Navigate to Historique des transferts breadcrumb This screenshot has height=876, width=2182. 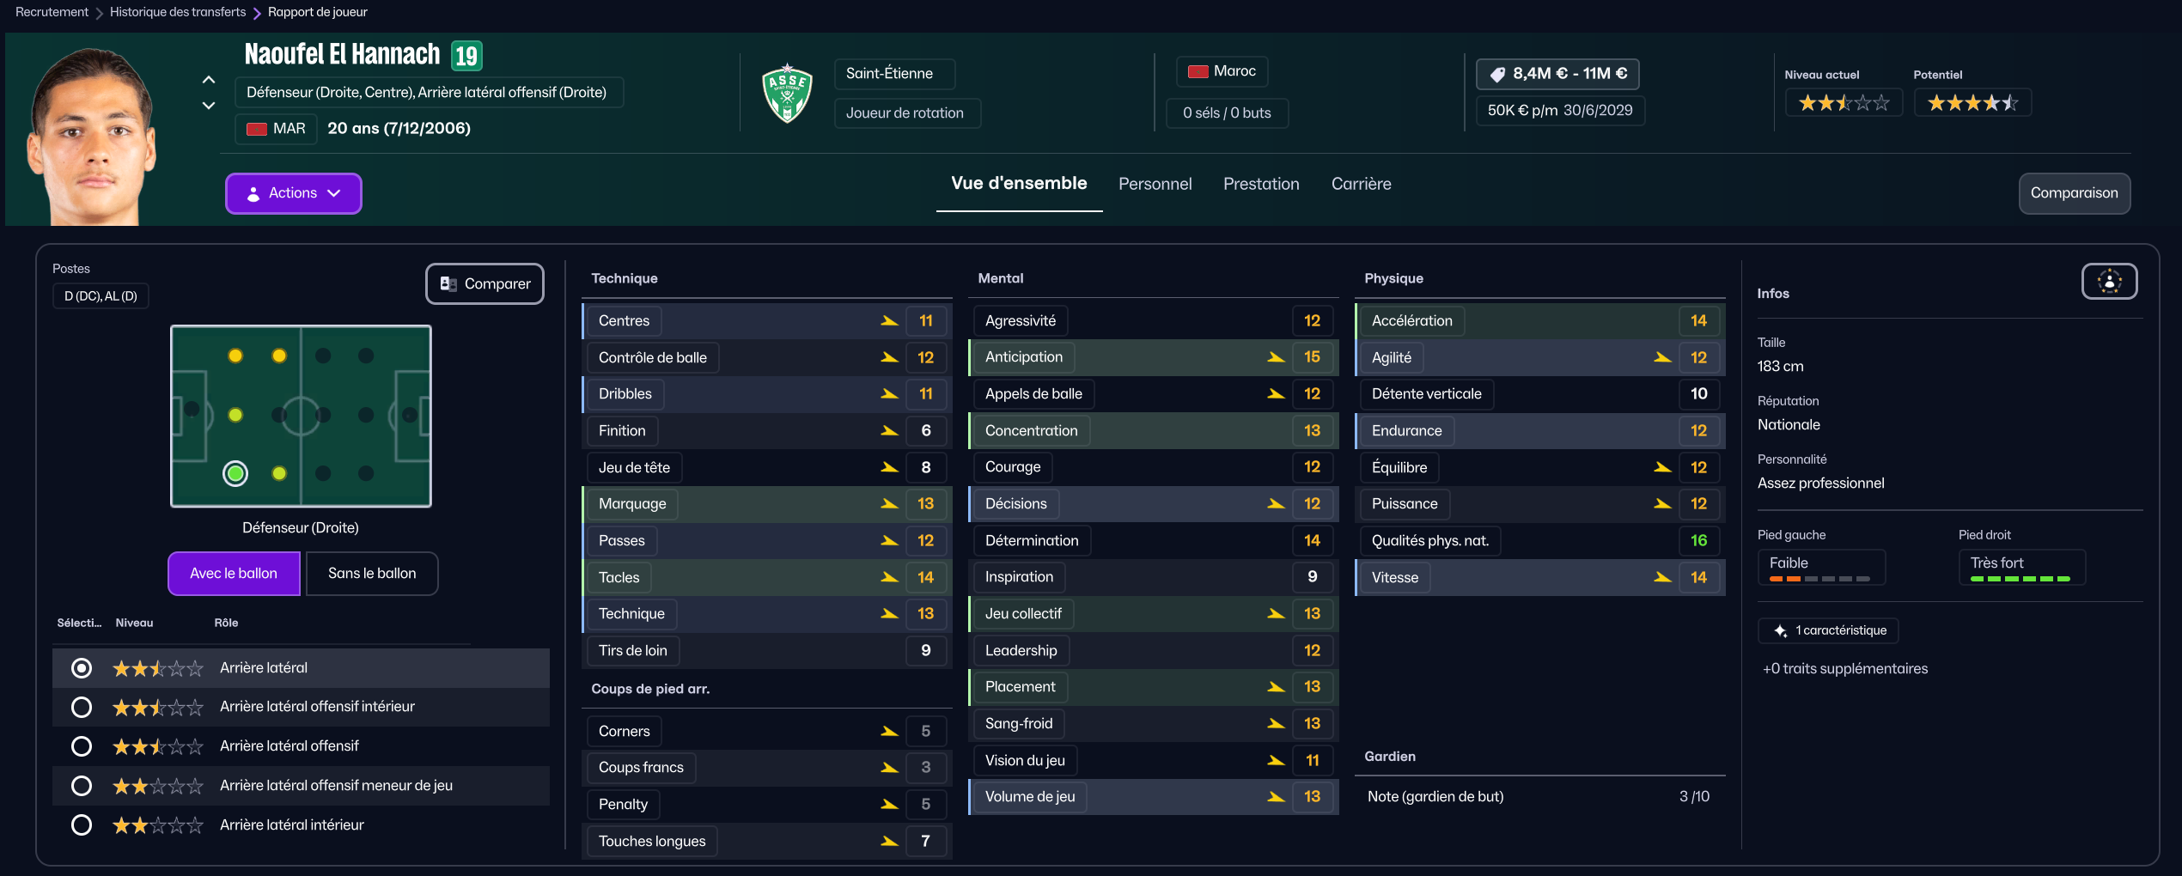pos(178,12)
